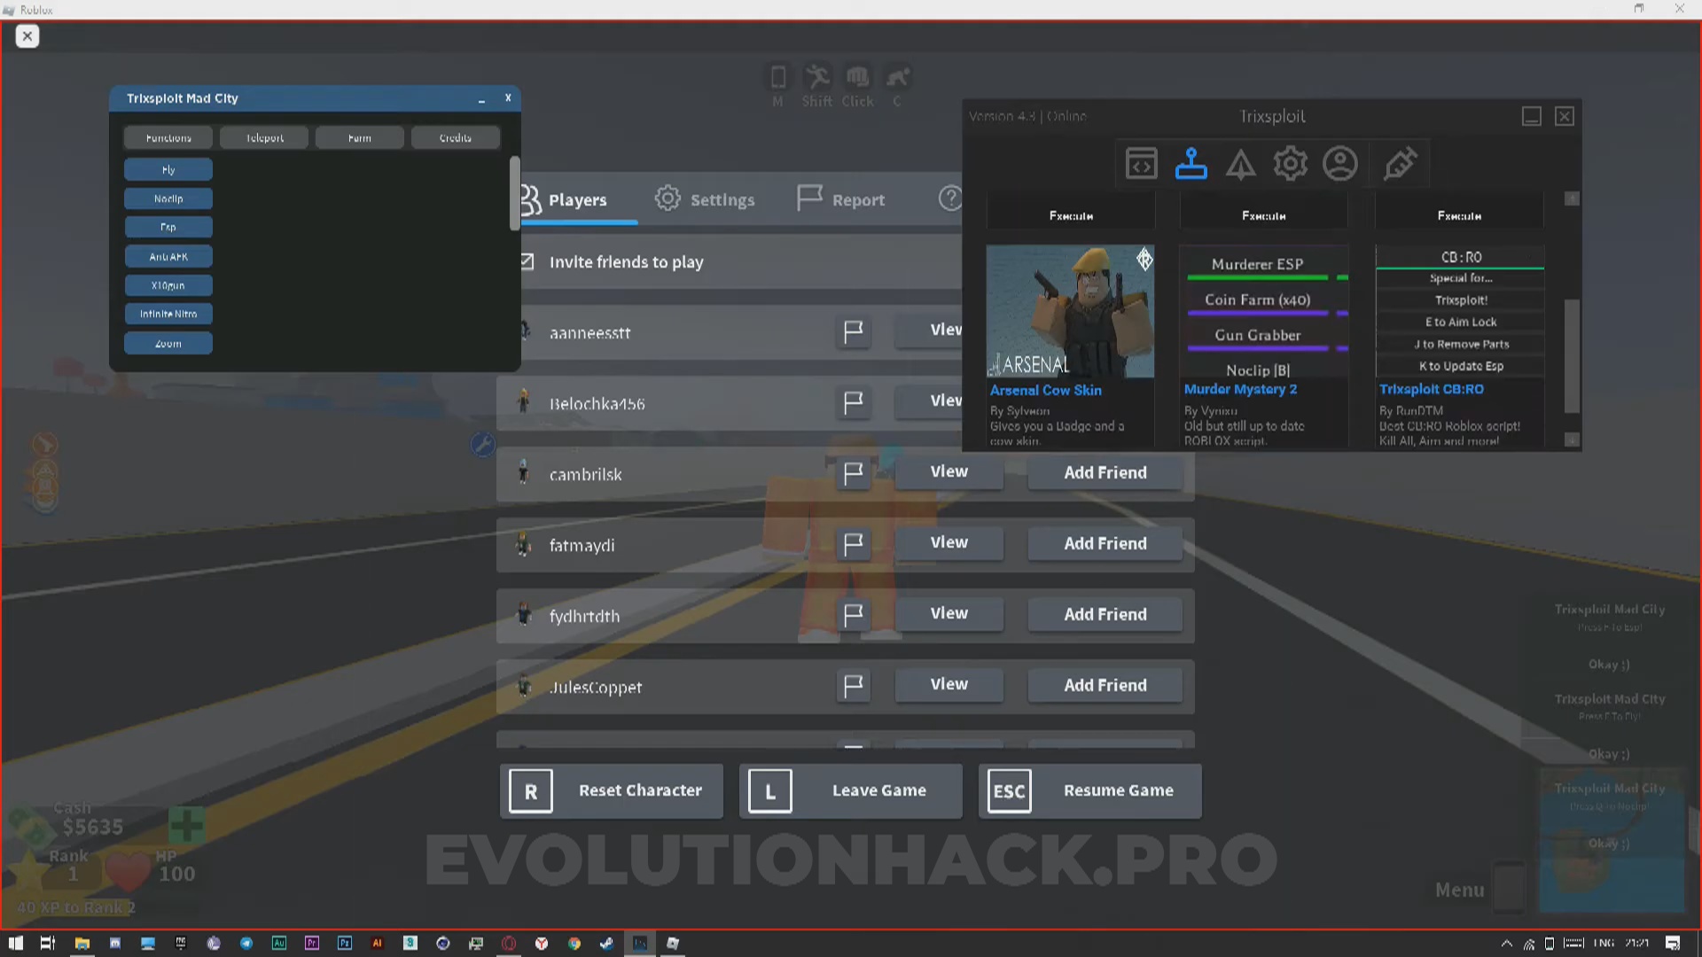Screen dimensions: 1702x957
Task: Report player aanneesstt with flag icon
Action: [853, 332]
